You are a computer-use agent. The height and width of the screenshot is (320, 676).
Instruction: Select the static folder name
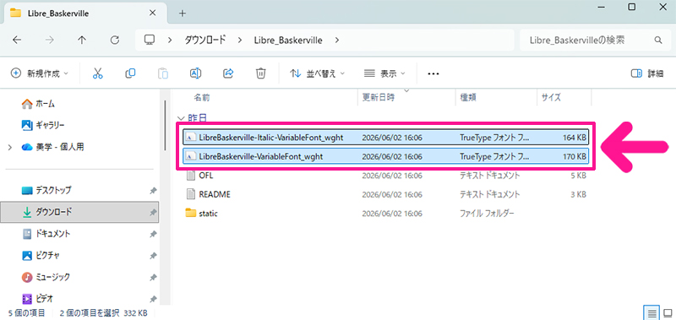[208, 213]
